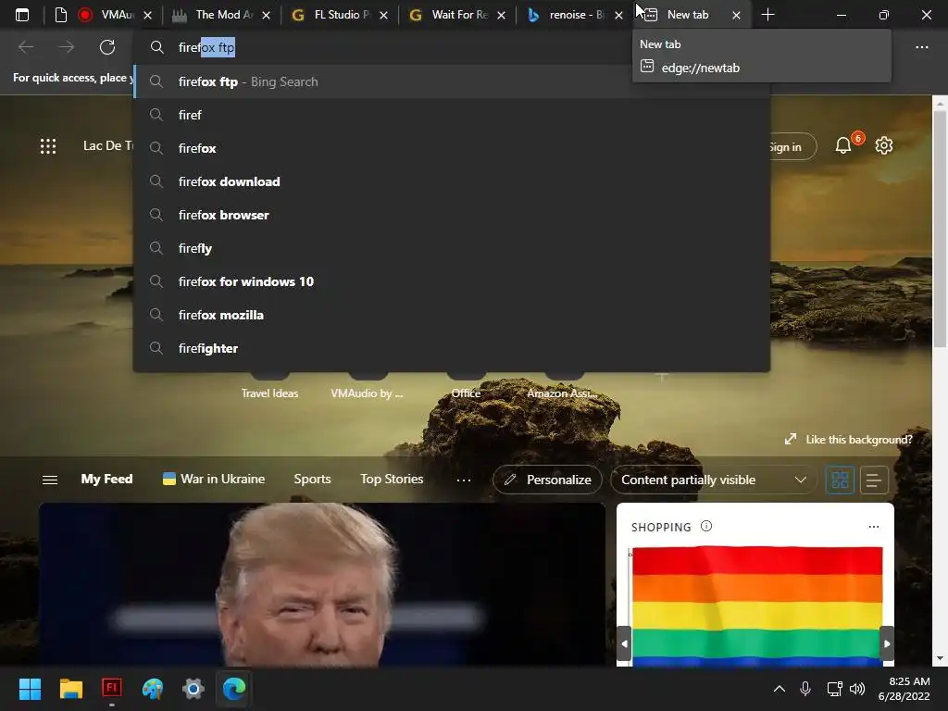Select 'firefox download' suggestion
The height and width of the screenshot is (711, 948).
tap(452, 181)
